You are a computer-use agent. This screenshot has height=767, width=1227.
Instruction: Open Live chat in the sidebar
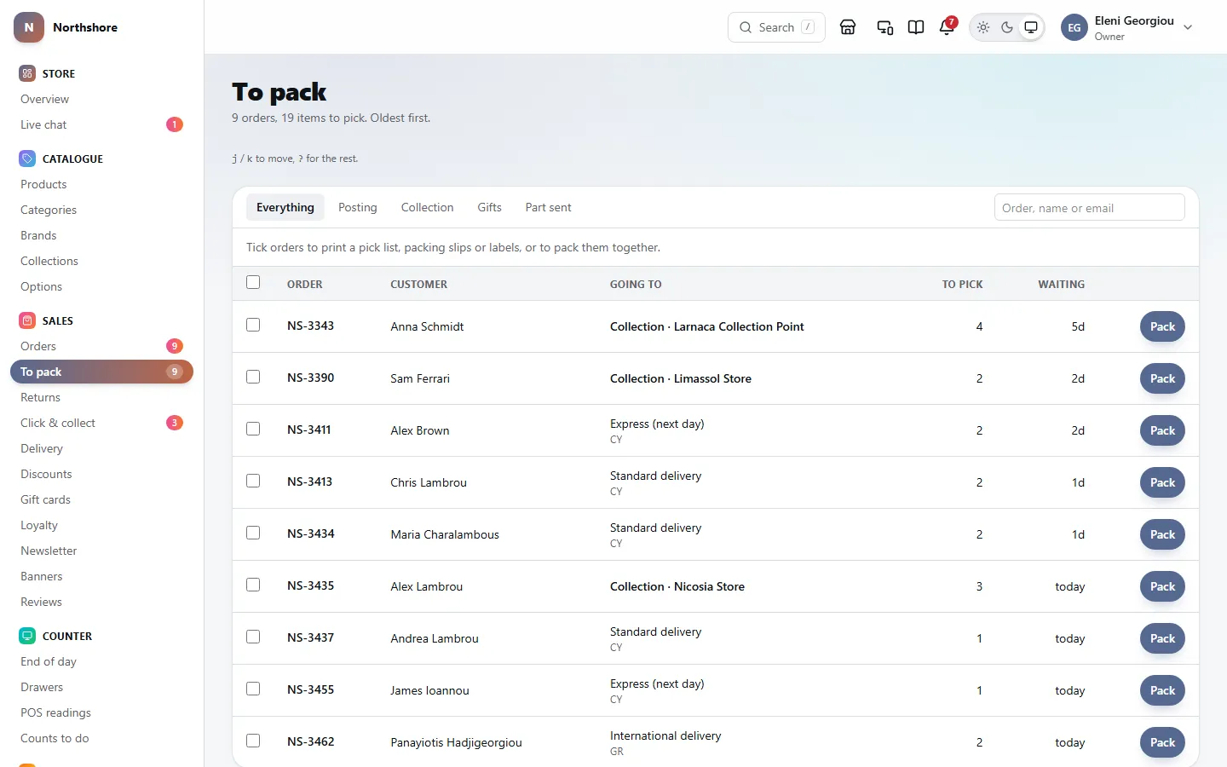tap(101, 124)
